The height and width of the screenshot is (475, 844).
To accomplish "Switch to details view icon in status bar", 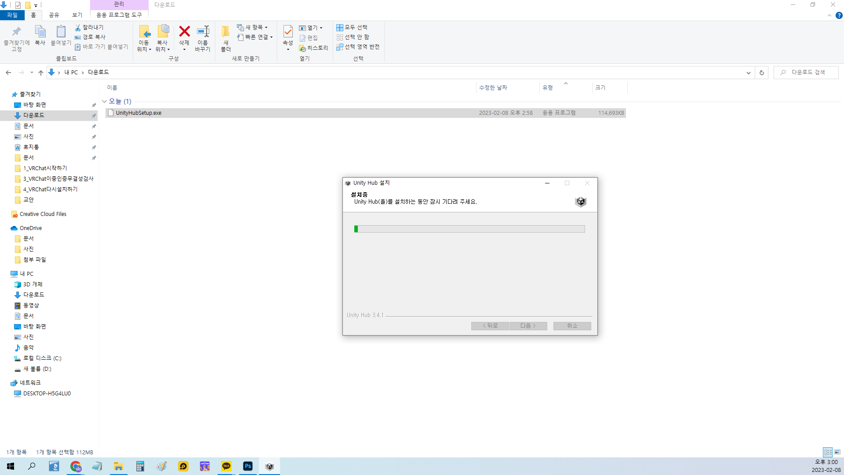I will tap(828, 452).
